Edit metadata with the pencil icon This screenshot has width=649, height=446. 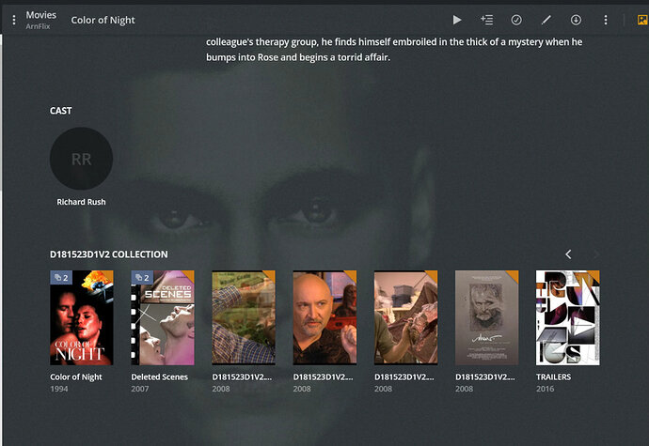point(546,20)
